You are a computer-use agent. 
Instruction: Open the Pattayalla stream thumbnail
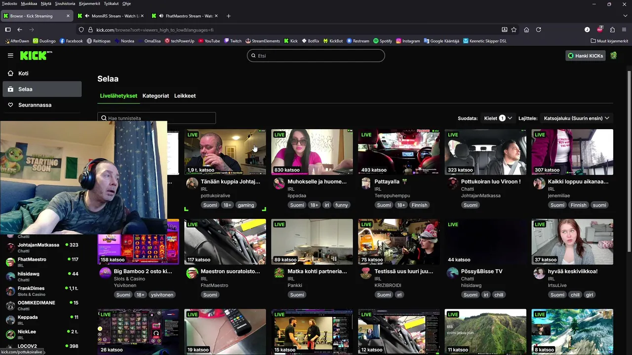pos(399,152)
